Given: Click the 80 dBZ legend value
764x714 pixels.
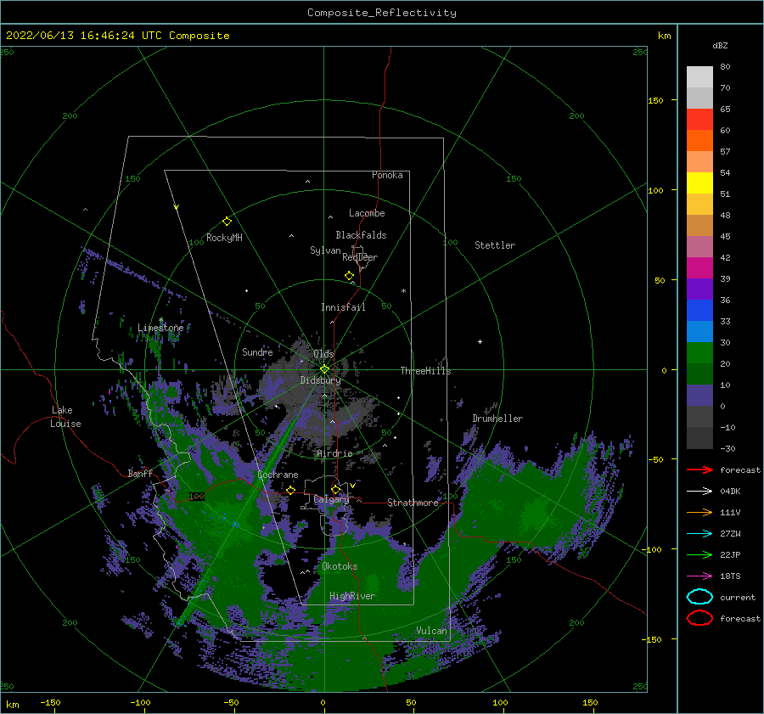Looking at the screenshot, I should pyautogui.click(x=725, y=66).
